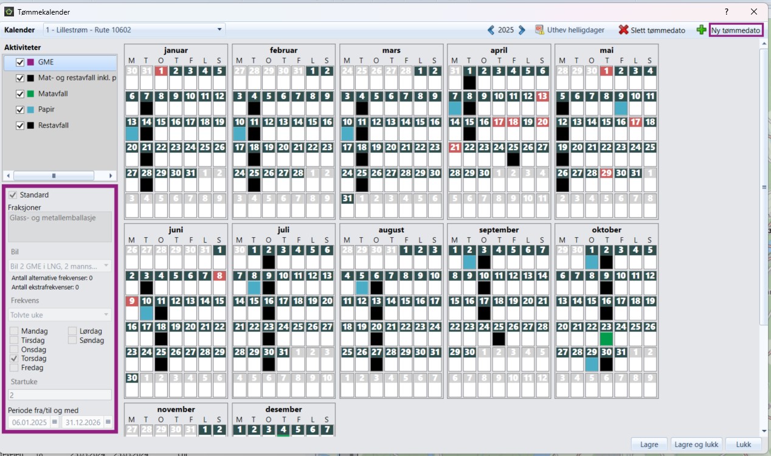Select red holiday 17 in april calendar
771x456 pixels.
[x=499, y=122]
